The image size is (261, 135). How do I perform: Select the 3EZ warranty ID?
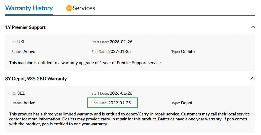(21, 93)
